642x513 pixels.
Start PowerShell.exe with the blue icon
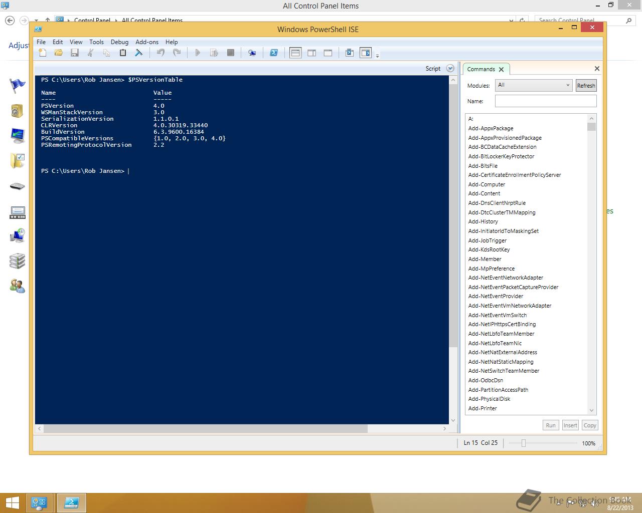(x=274, y=53)
